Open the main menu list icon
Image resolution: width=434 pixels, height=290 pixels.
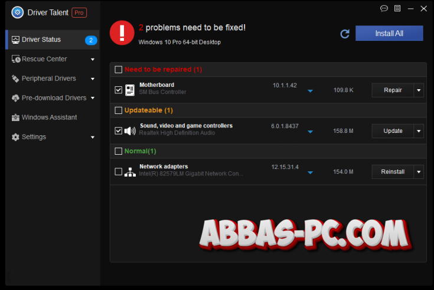[397, 9]
